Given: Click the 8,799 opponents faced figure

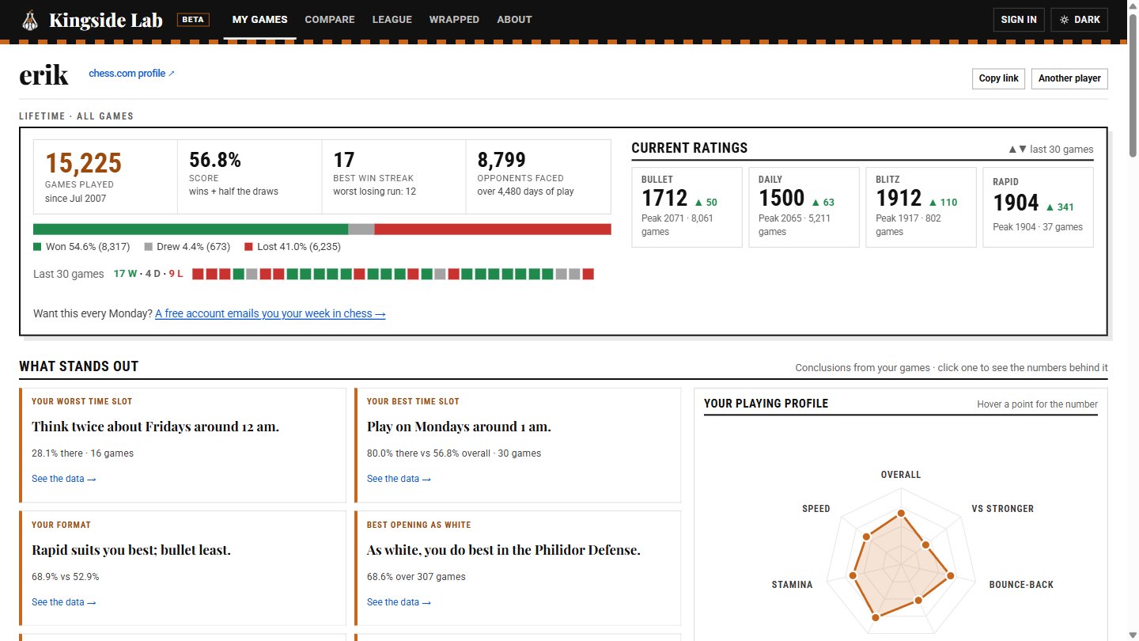Looking at the screenshot, I should (501, 160).
